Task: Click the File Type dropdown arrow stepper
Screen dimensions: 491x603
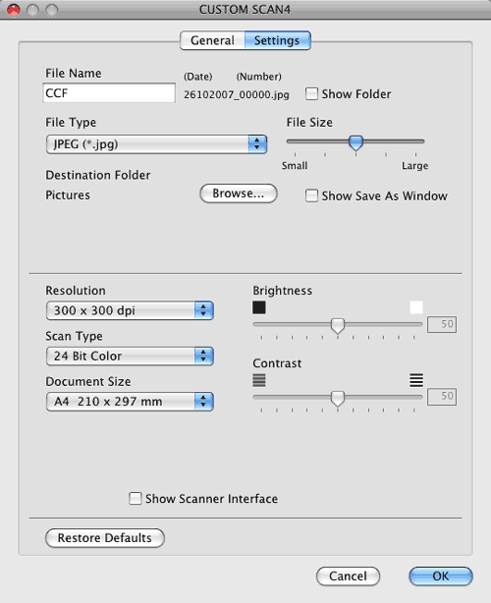Action: pos(257,144)
